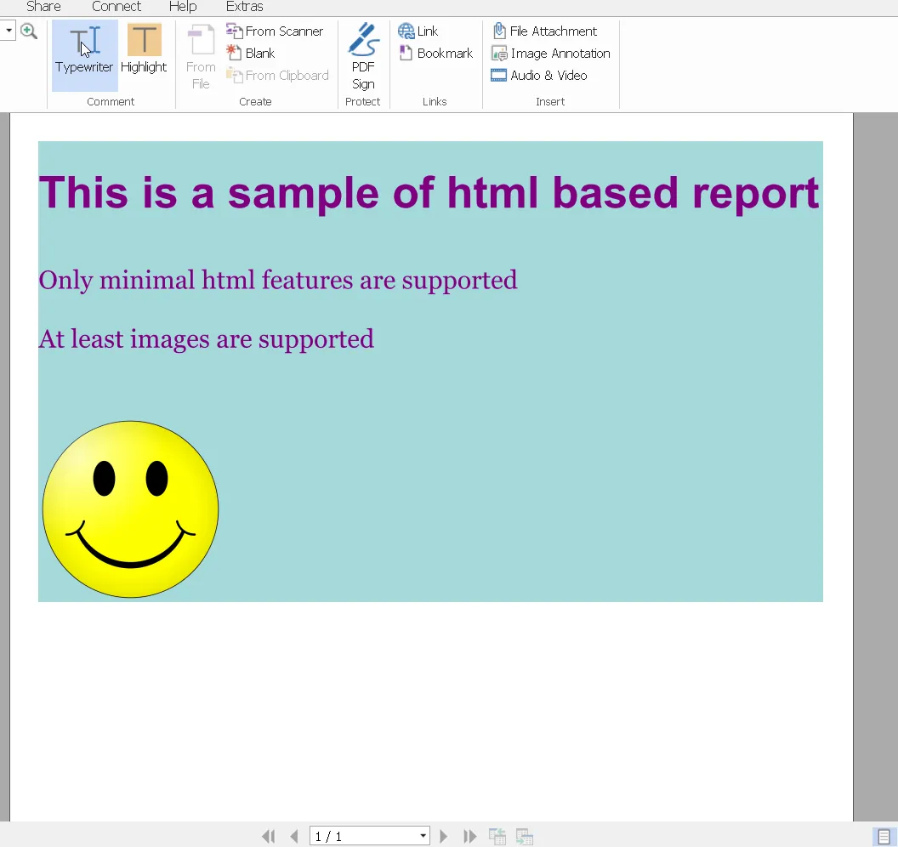Go to the previous page
898x847 pixels.
pos(294,837)
